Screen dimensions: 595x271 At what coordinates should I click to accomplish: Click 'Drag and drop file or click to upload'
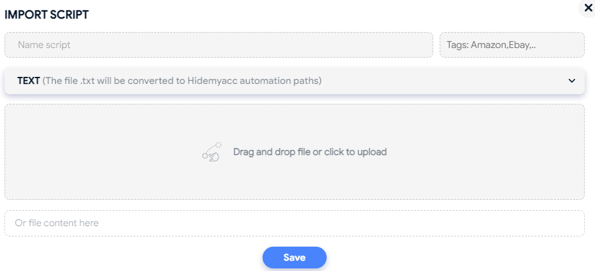click(x=310, y=152)
